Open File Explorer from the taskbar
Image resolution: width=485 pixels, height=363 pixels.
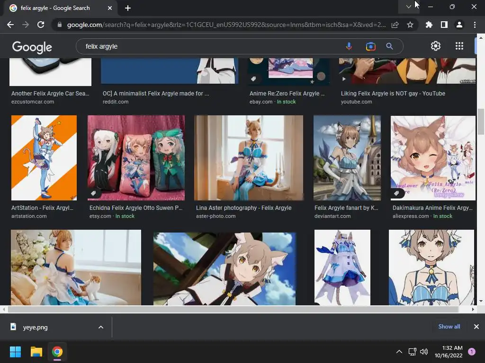pyautogui.click(x=36, y=352)
